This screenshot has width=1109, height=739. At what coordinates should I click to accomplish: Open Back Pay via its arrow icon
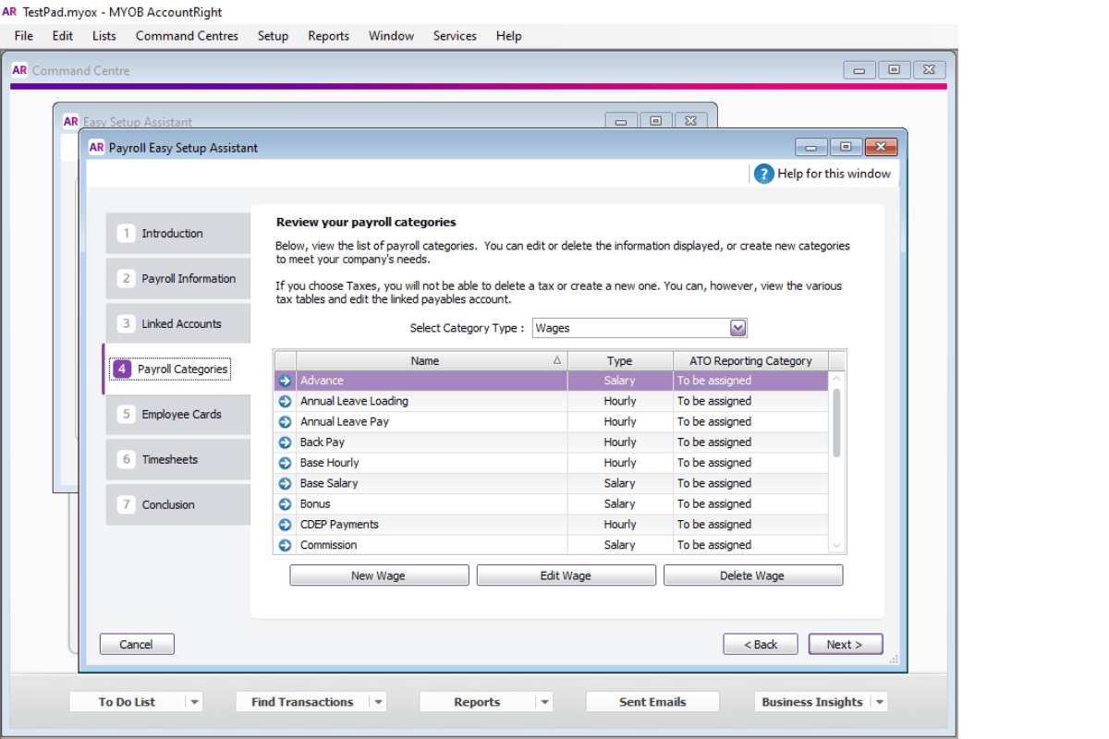click(284, 442)
